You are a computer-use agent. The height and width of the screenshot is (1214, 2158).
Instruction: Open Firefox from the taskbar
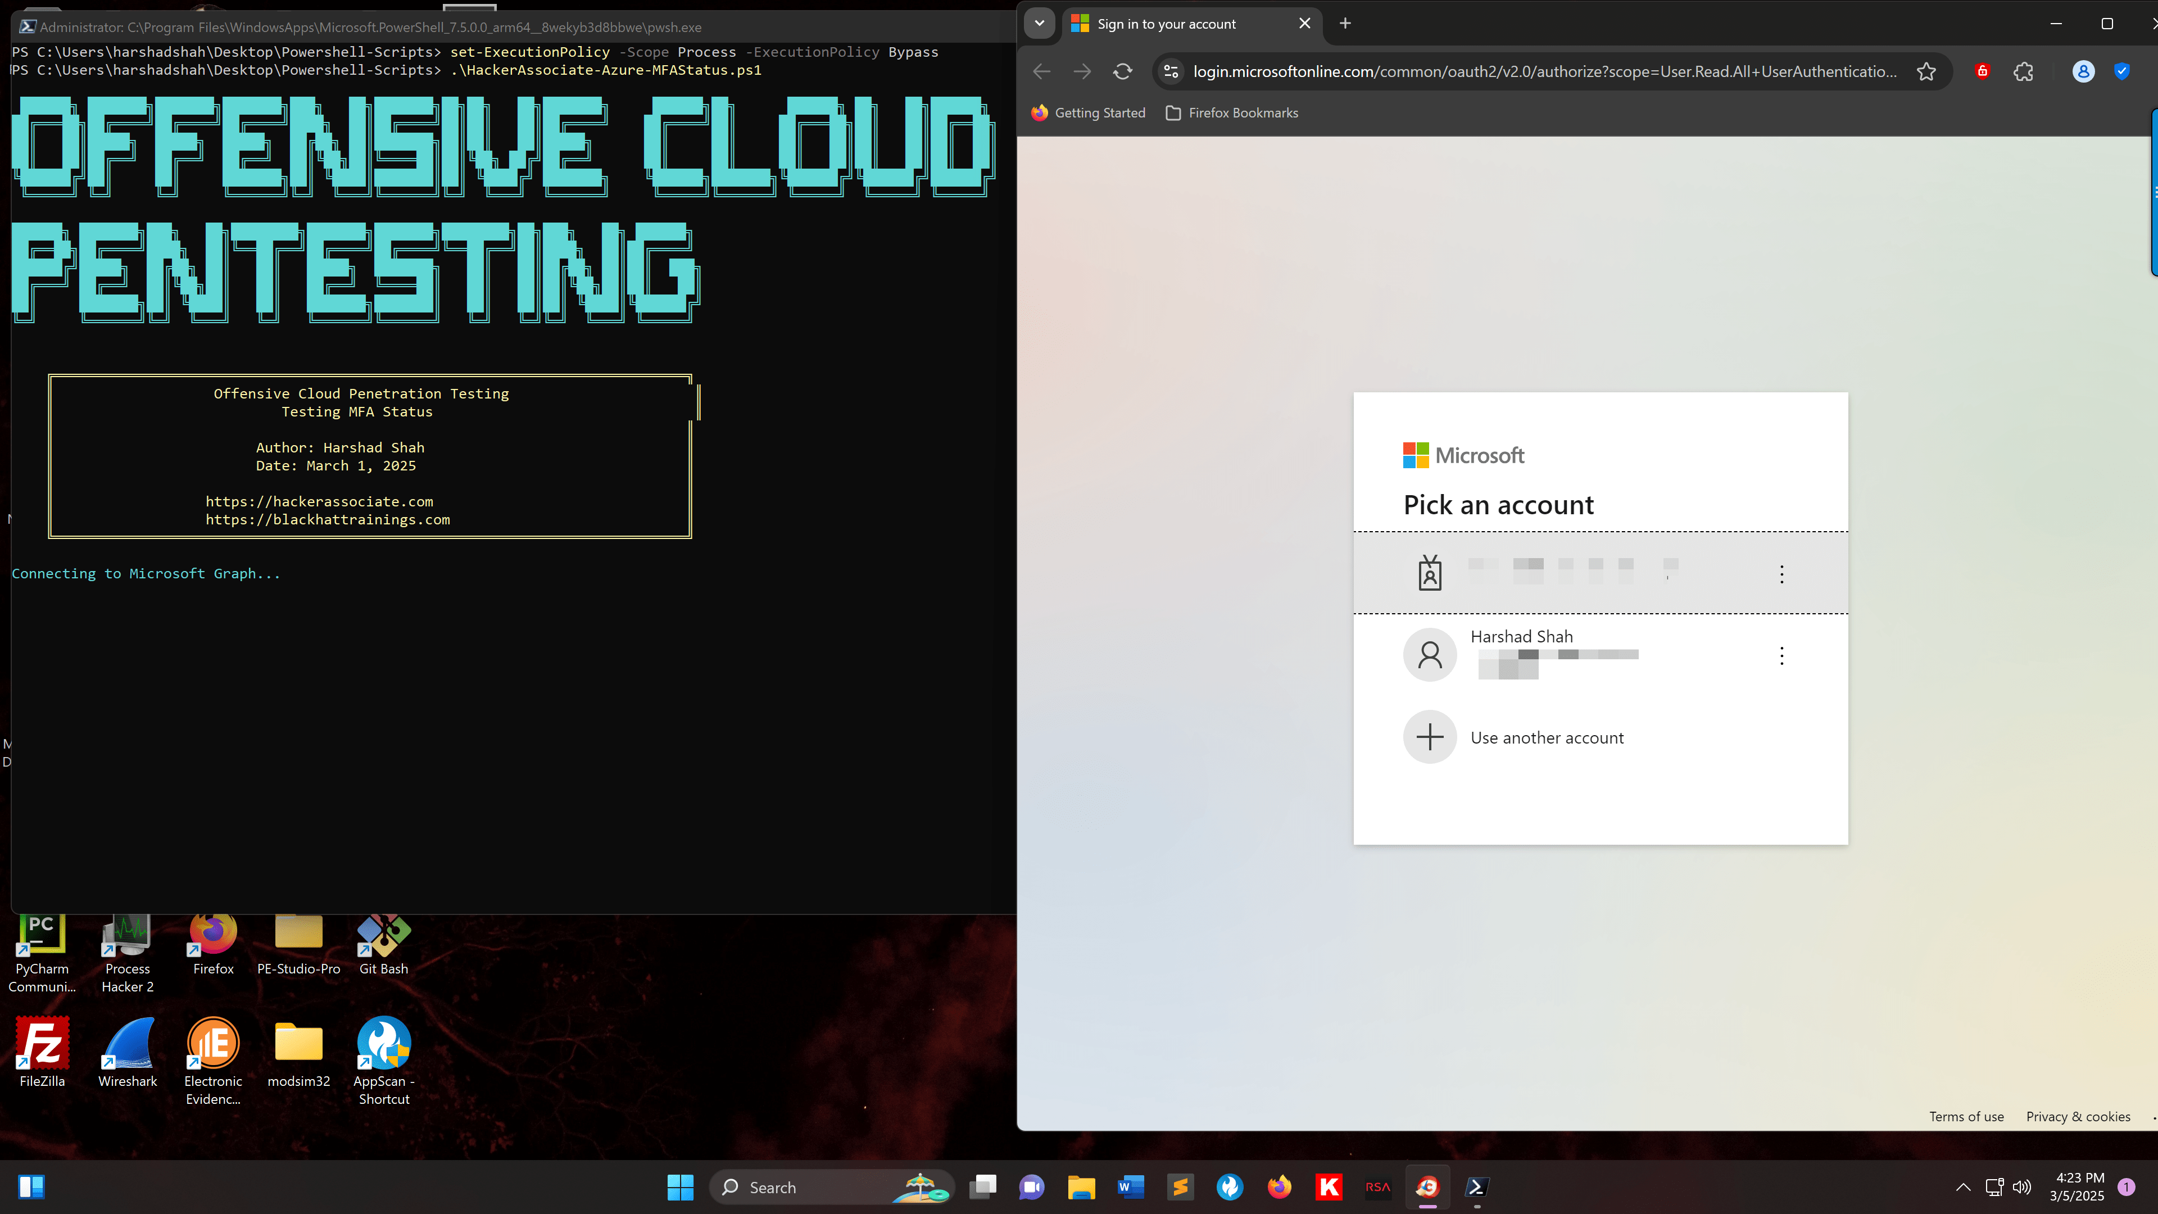pos(1279,1187)
